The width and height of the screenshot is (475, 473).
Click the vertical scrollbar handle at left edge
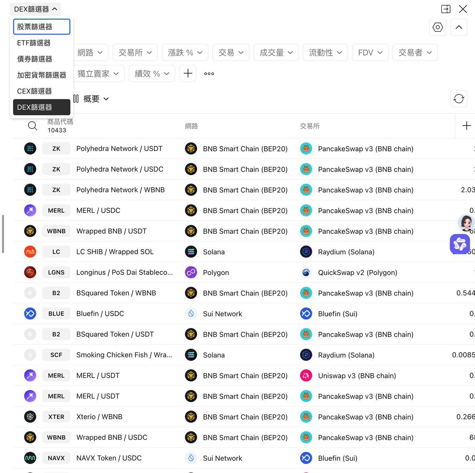3,234
